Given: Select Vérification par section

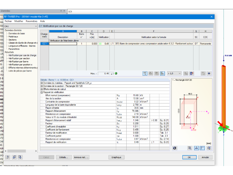Looking at the screenshot, I should pyautogui.click(x=19, y=58).
